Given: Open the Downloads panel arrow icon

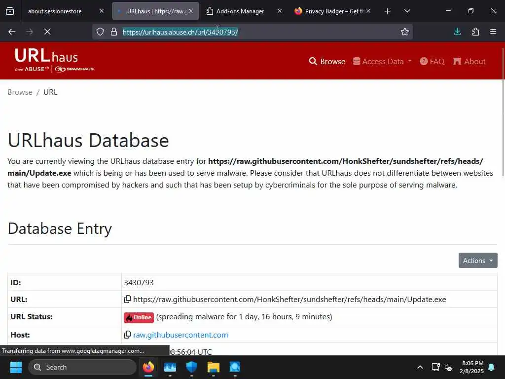Looking at the screenshot, I should [x=457, y=32].
